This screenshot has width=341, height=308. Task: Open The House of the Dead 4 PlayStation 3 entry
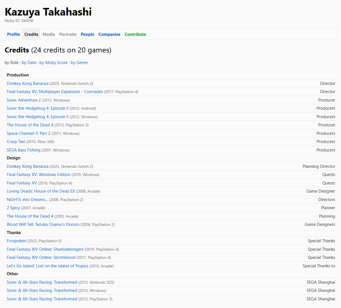30,125
